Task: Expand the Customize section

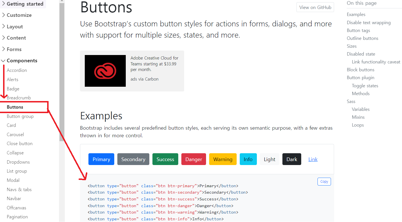Action: point(17,15)
